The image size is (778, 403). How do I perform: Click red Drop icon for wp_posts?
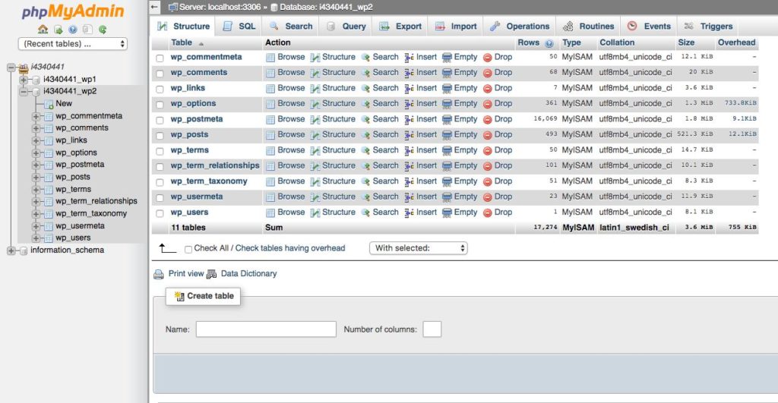[x=488, y=135]
